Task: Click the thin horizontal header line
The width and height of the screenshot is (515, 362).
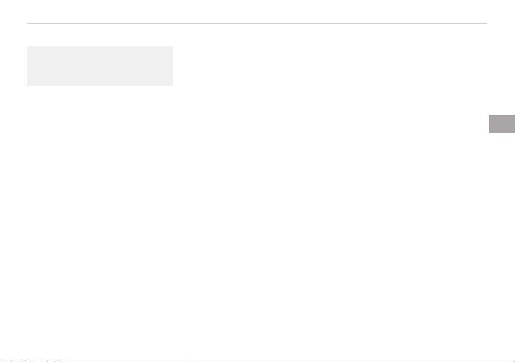Action: point(257,23)
